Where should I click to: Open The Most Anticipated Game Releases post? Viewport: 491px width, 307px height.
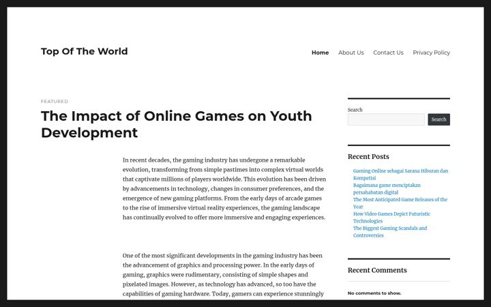click(x=400, y=203)
